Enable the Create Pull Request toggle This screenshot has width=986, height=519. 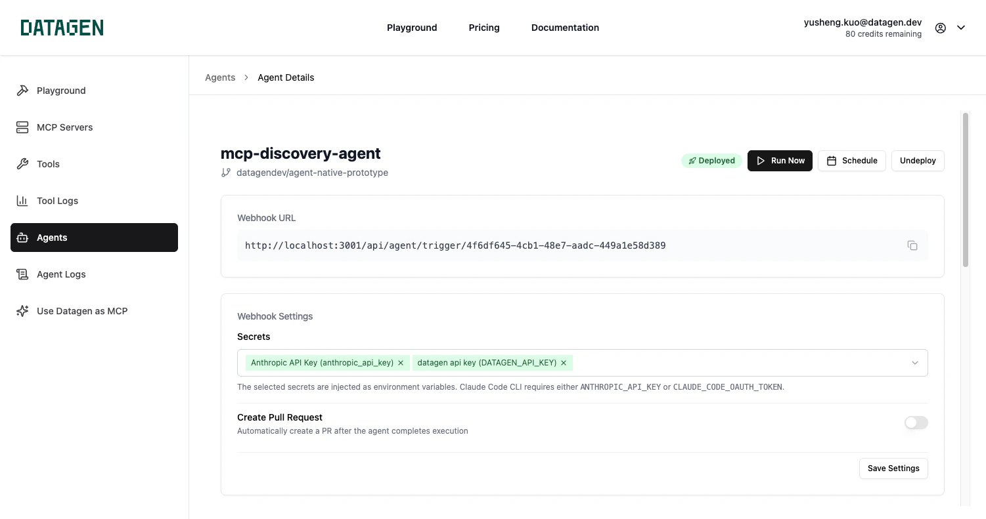click(x=916, y=422)
